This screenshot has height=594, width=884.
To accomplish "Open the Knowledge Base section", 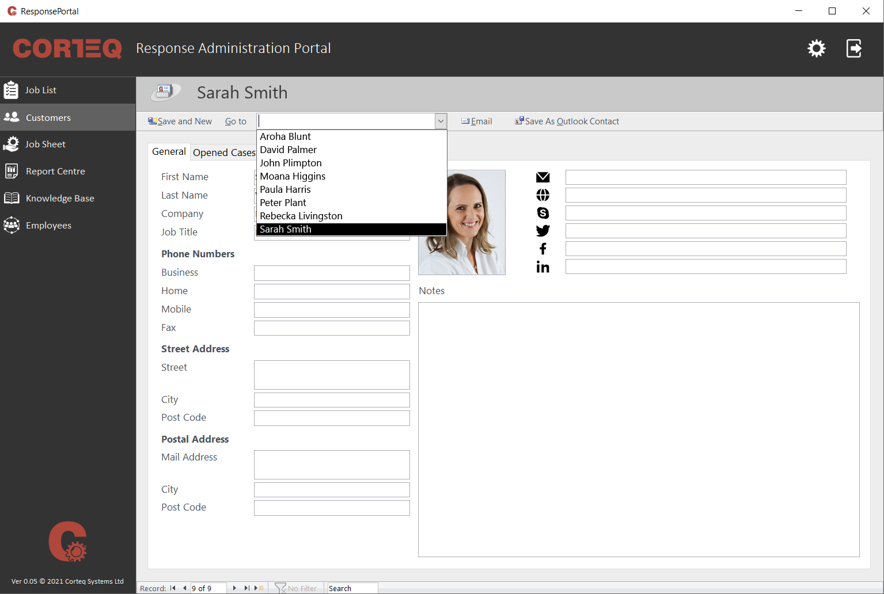I will tap(68, 198).
